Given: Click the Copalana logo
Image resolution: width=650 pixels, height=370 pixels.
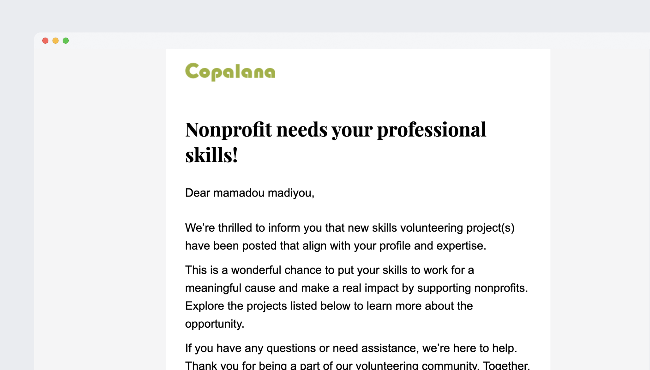Looking at the screenshot, I should pos(230,72).
